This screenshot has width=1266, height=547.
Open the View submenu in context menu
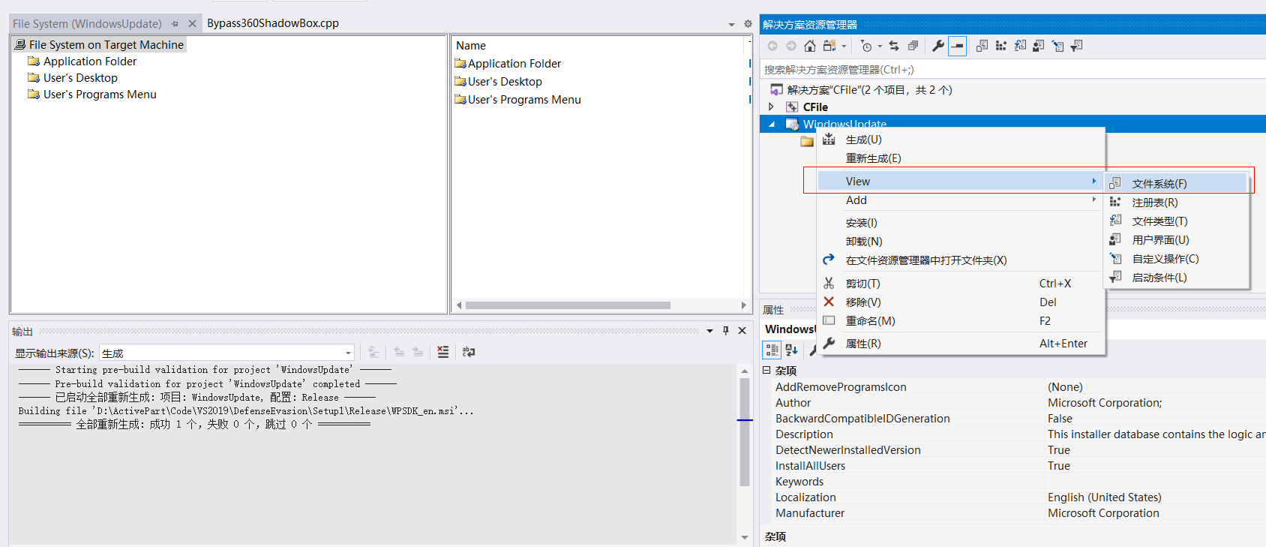tap(960, 182)
